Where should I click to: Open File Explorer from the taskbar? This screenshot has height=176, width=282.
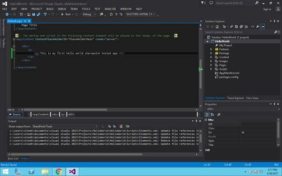point(45,171)
